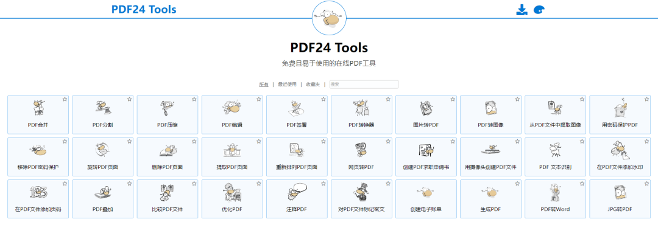The width and height of the screenshot is (658, 236).
Task: Toggle the star on PDF叠加 tile
Action: tap(130, 184)
